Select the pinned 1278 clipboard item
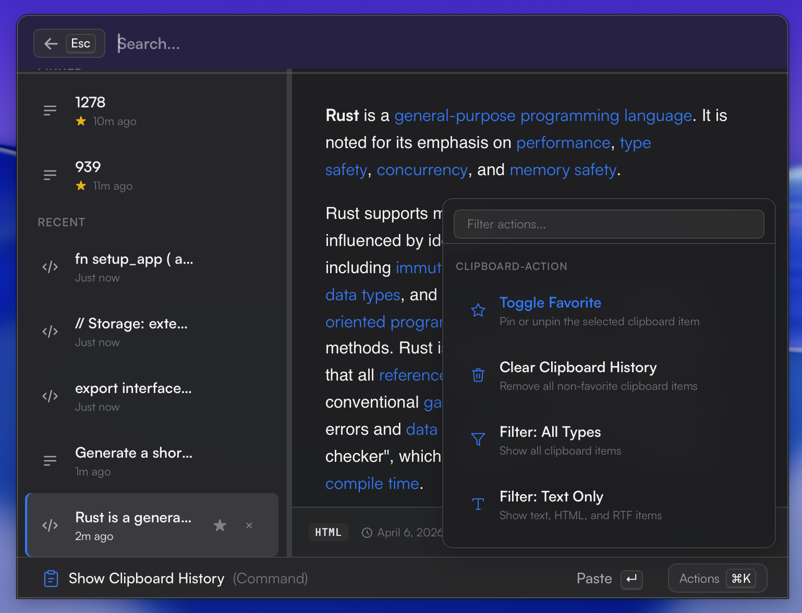802x613 pixels. tap(151, 111)
